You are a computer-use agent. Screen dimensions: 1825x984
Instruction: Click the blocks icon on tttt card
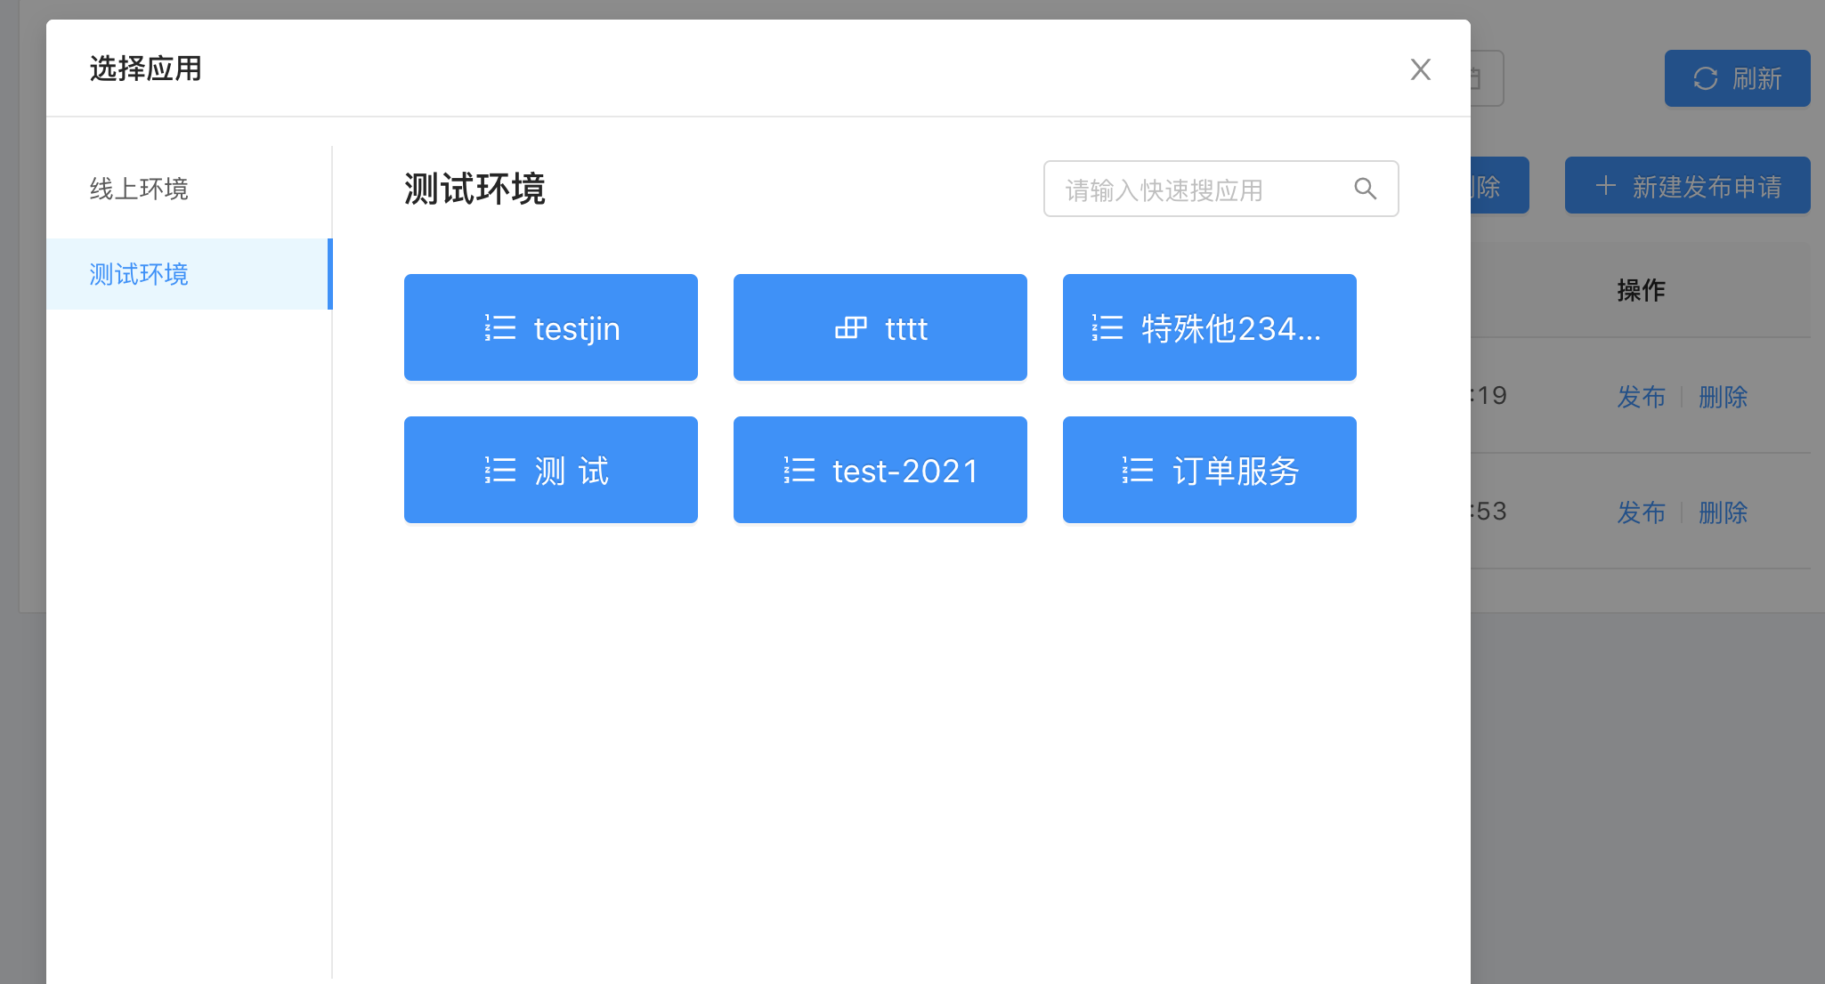click(x=851, y=328)
